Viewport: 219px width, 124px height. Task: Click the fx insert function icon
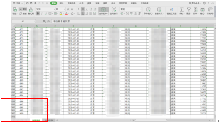pyautogui.click(x=48, y=21)
